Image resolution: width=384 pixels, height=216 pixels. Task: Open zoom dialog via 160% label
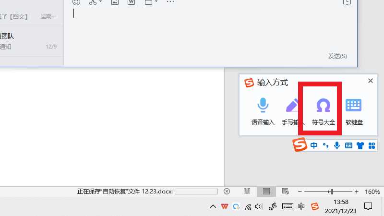pyautogui.click(x=372, y=192)
